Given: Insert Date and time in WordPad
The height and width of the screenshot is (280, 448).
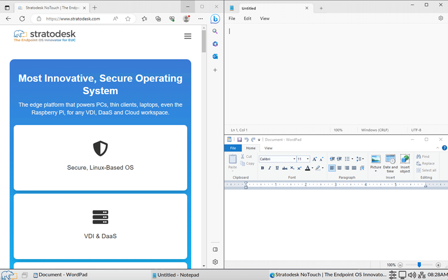Looking at the screenshot, I should (x=390, y=163).
